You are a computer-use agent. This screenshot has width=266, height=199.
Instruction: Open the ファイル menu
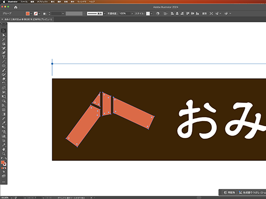pyautogui.click(x=24, y=2)
